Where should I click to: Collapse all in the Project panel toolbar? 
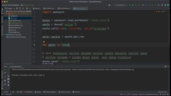[x=23, y=8]
